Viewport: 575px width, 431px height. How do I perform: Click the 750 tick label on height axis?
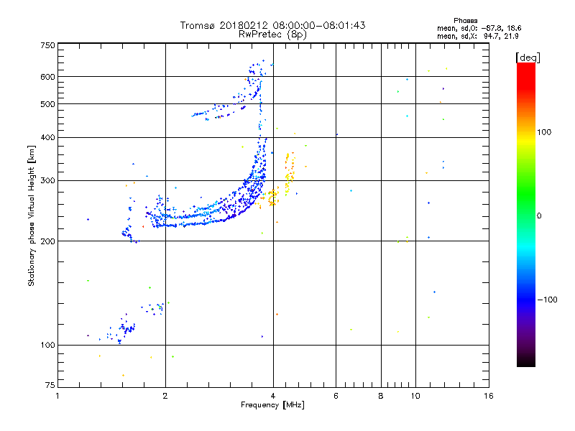47,45
